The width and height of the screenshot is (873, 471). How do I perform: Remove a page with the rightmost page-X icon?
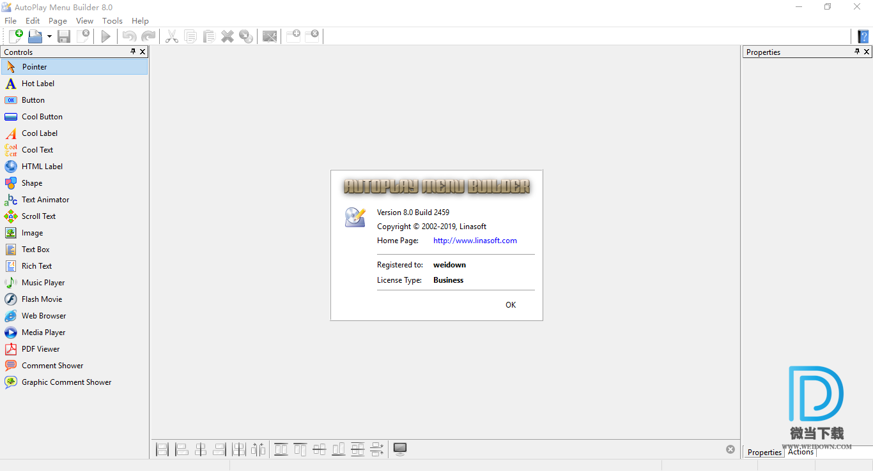coord(312,36)
